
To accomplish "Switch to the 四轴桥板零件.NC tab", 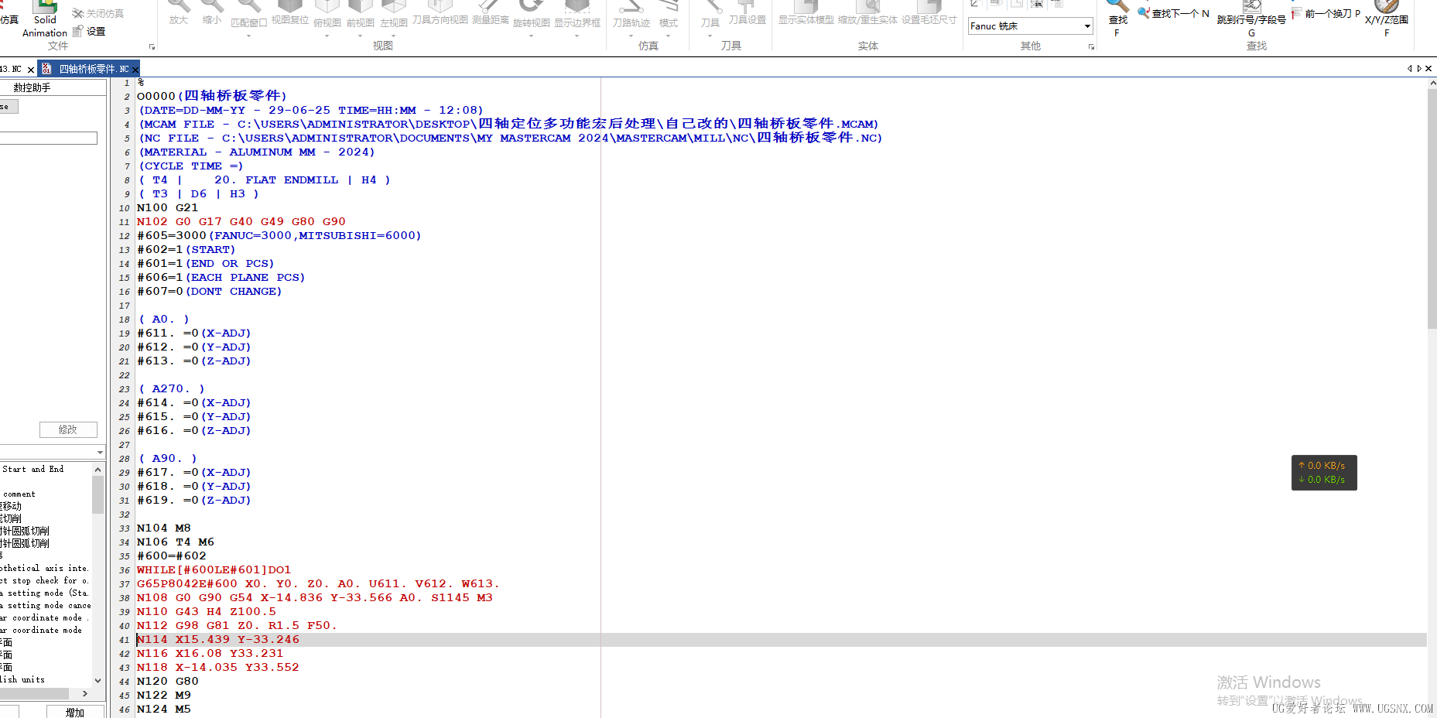I will point(87,69).
